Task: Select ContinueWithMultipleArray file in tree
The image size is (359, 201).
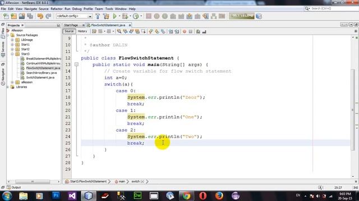Action: tap(43, 63)
